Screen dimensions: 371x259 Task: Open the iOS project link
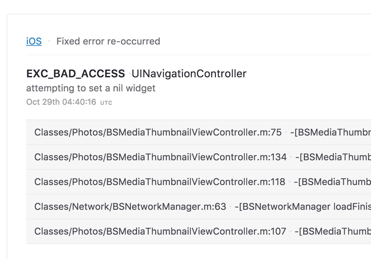pos(34,41)
